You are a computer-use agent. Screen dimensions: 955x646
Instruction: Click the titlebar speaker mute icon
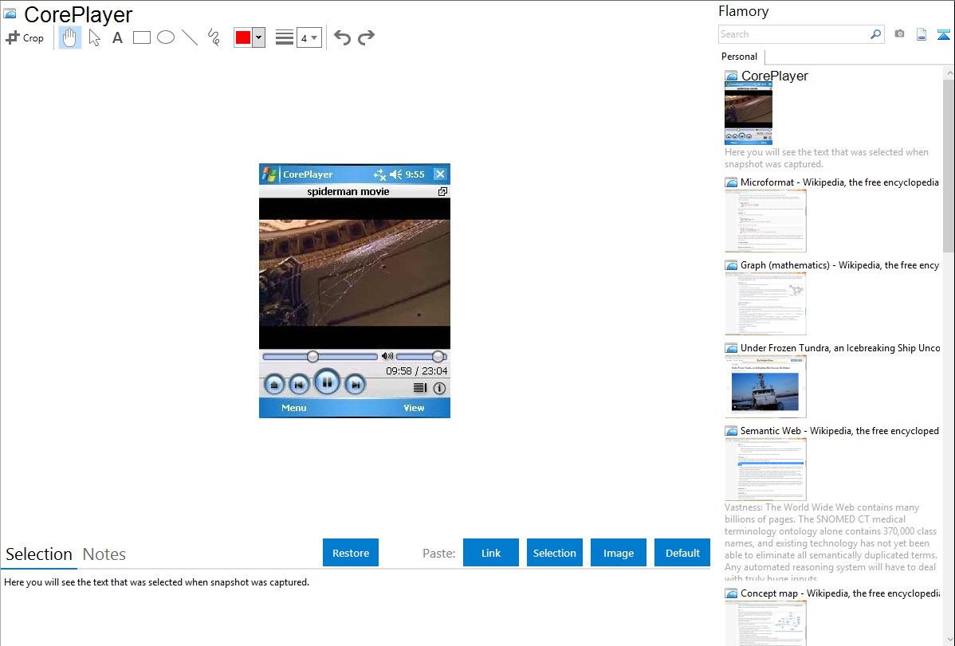click(396, 174)
